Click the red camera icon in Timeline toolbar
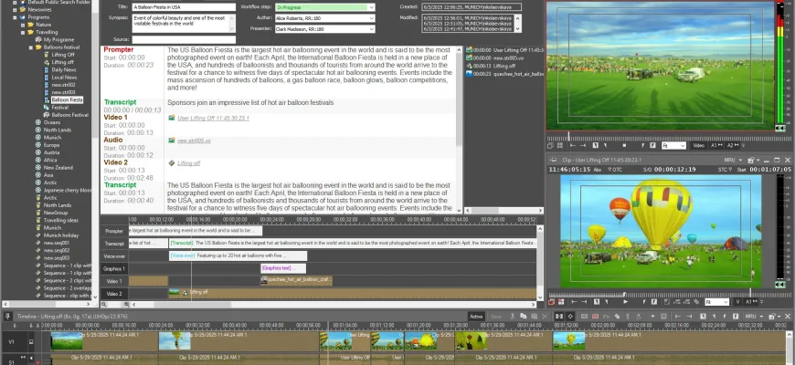The width and height of the screenshot is (795, 365). (595, 317)
